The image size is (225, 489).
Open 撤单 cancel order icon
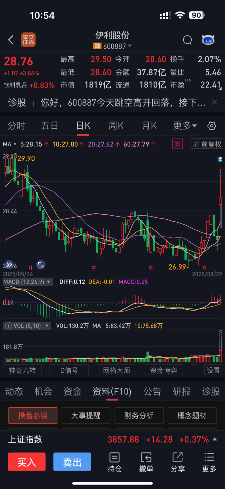146,462
